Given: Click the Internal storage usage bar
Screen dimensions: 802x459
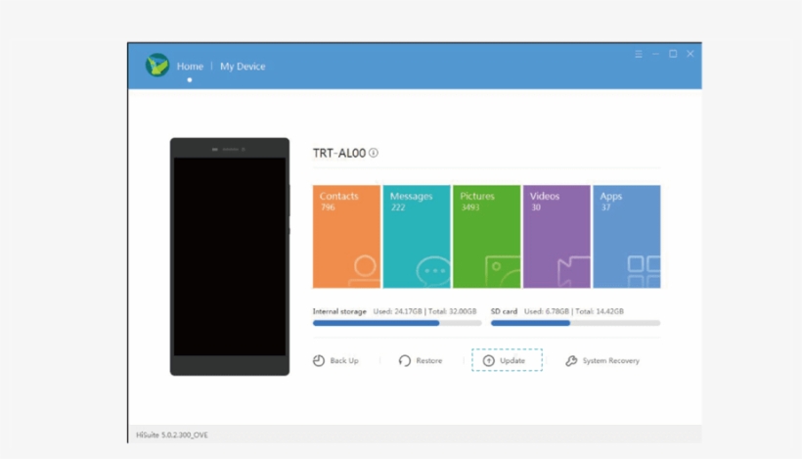Looking at the screenshot, I should point(397,323).
